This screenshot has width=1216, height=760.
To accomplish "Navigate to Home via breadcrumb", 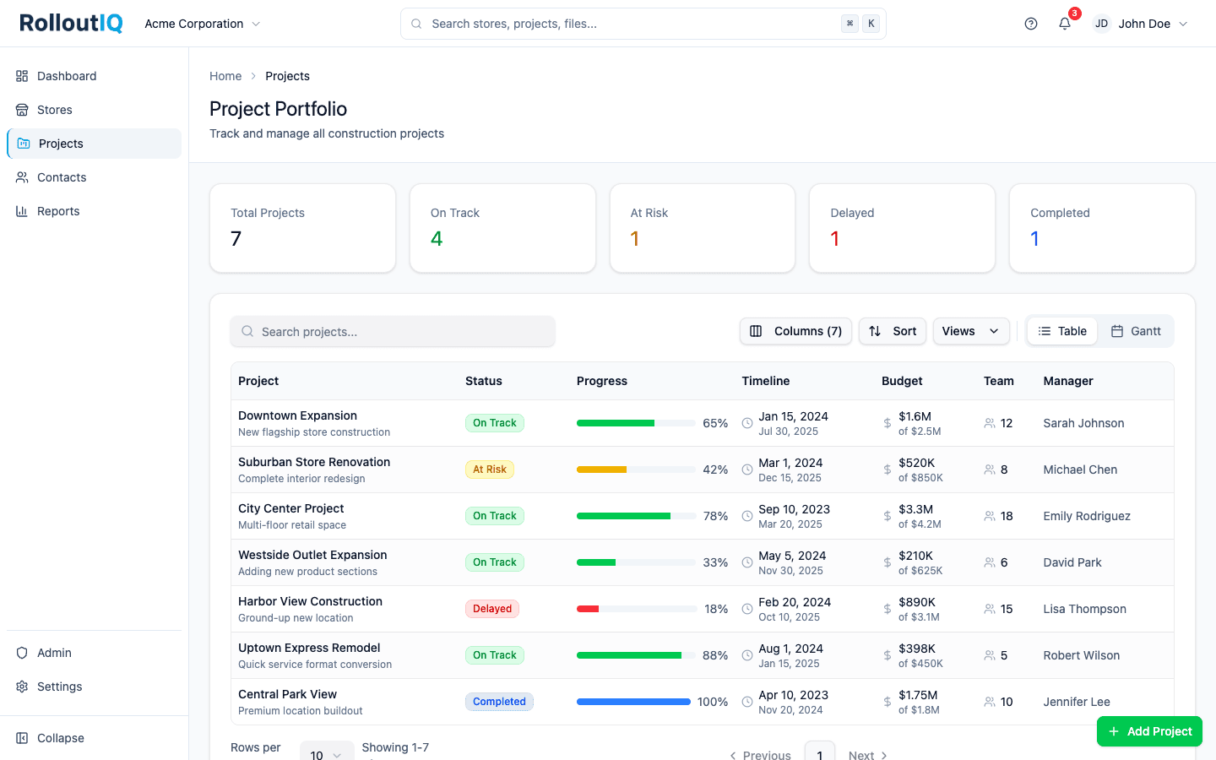I will click(225, 76).
